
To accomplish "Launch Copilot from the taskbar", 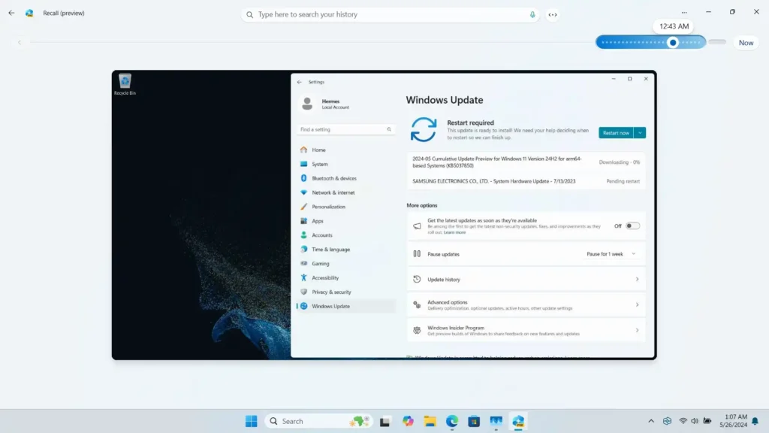I will [x=408, y=421].
